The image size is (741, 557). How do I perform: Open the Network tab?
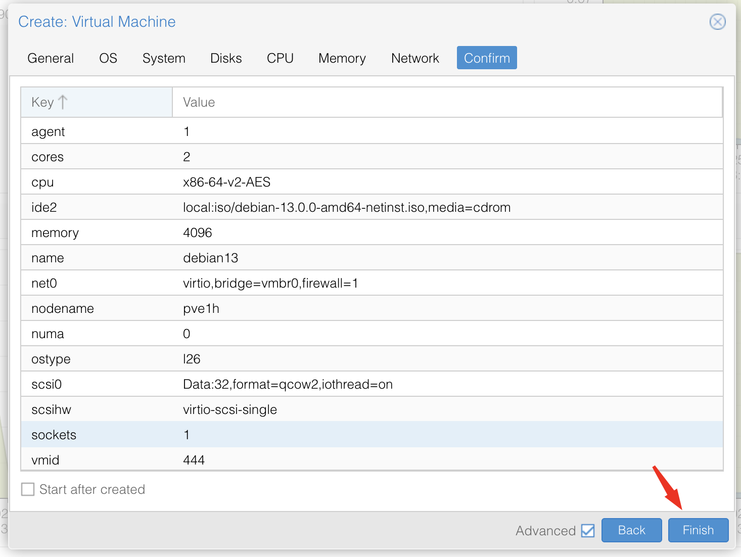point(415,58)
